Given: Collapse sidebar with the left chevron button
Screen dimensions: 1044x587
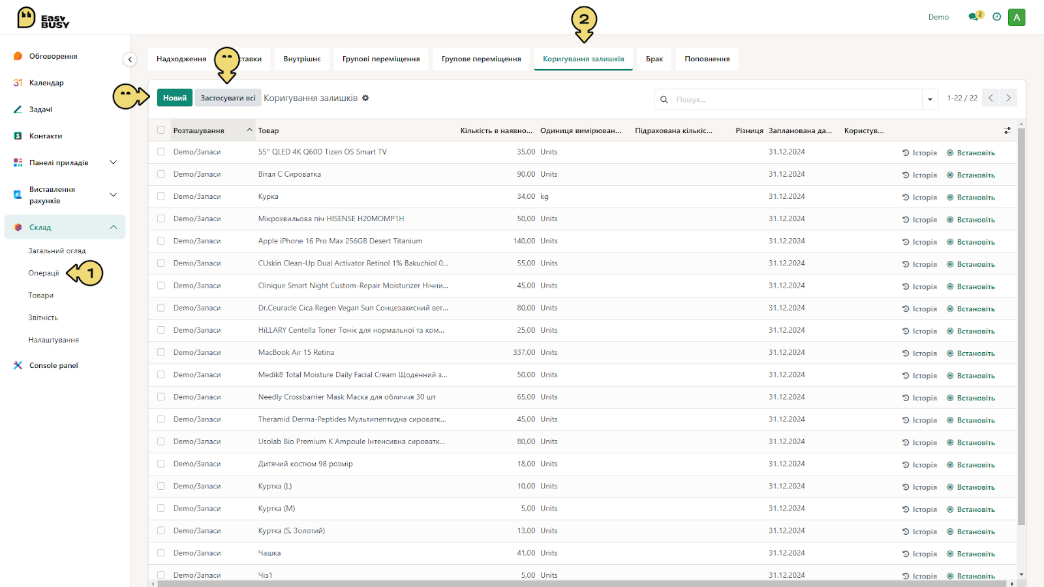Looking at the screenshot, I should [130, 59].
